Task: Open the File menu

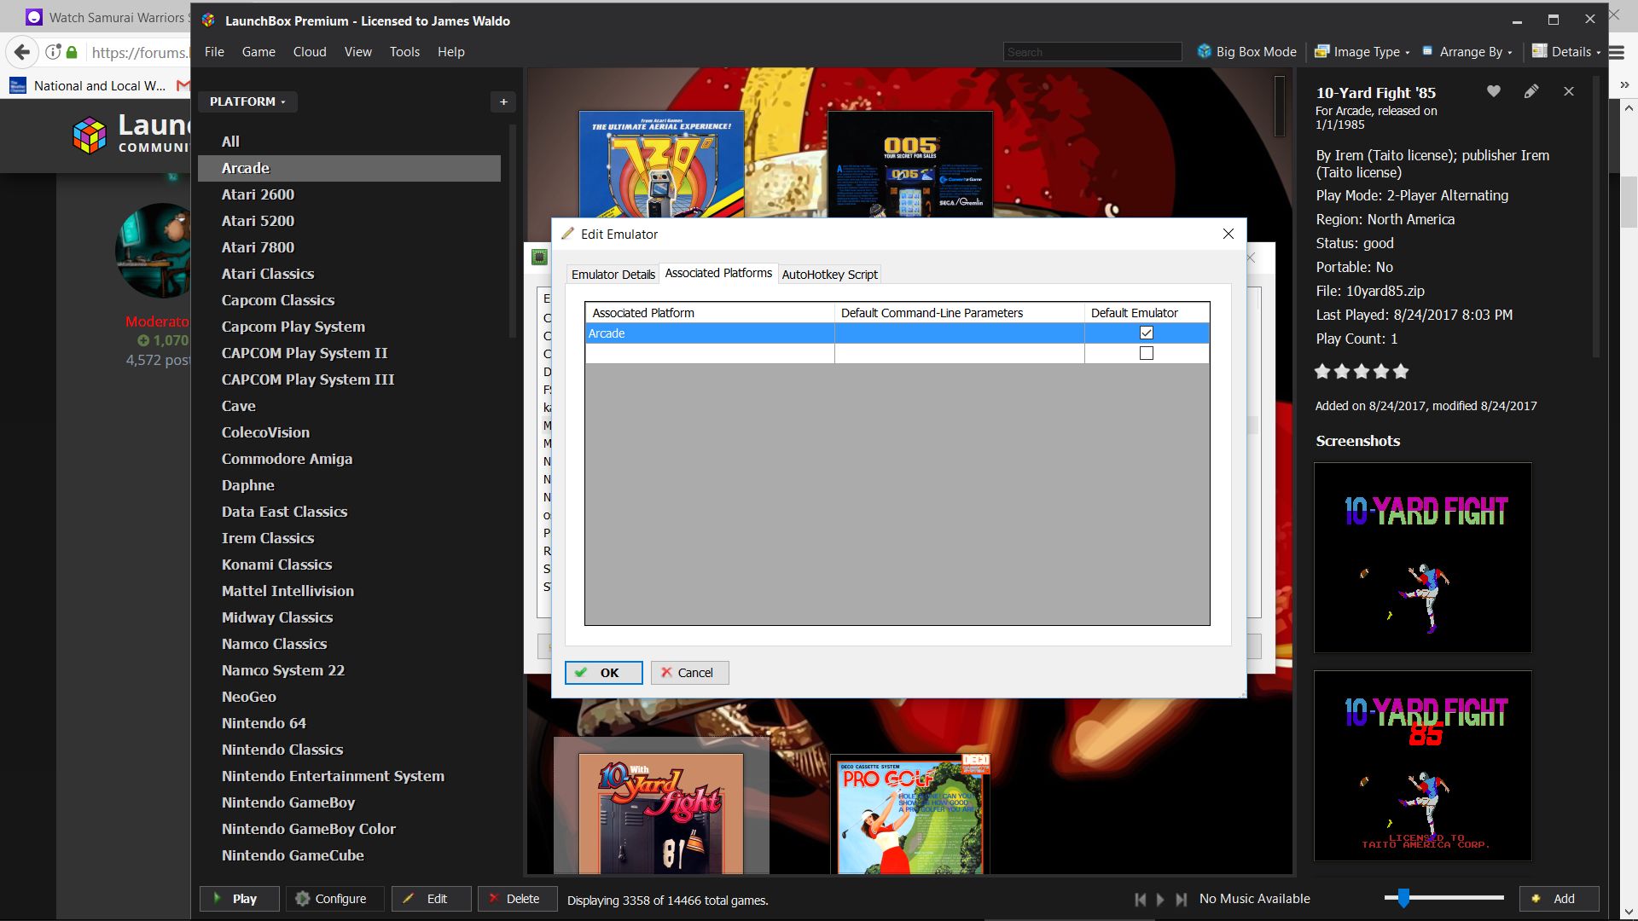Action: 214,52
